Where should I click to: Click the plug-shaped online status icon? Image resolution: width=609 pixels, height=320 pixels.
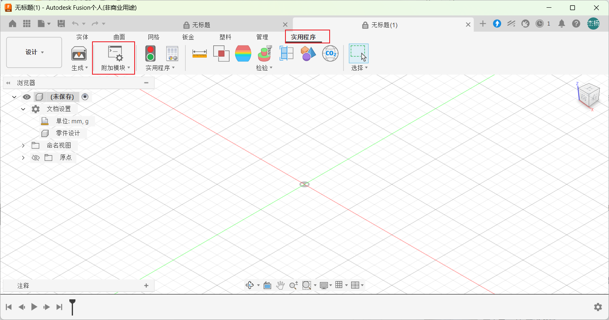525,24
